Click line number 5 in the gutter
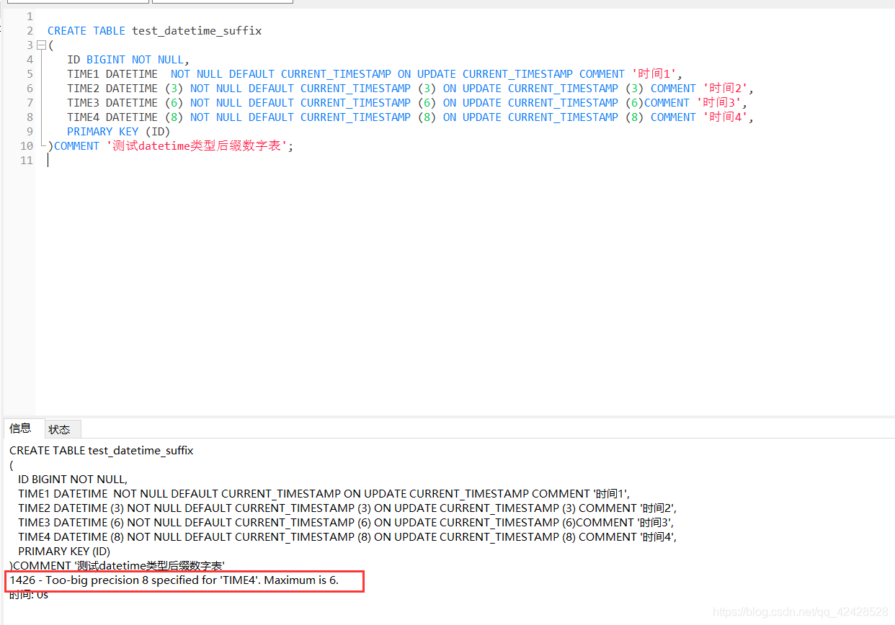 (x=29, y=73)
